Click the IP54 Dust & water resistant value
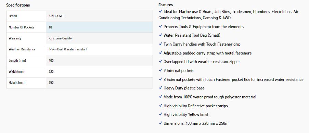Viewport: 309px width, 133px height. tap(68, 49)
